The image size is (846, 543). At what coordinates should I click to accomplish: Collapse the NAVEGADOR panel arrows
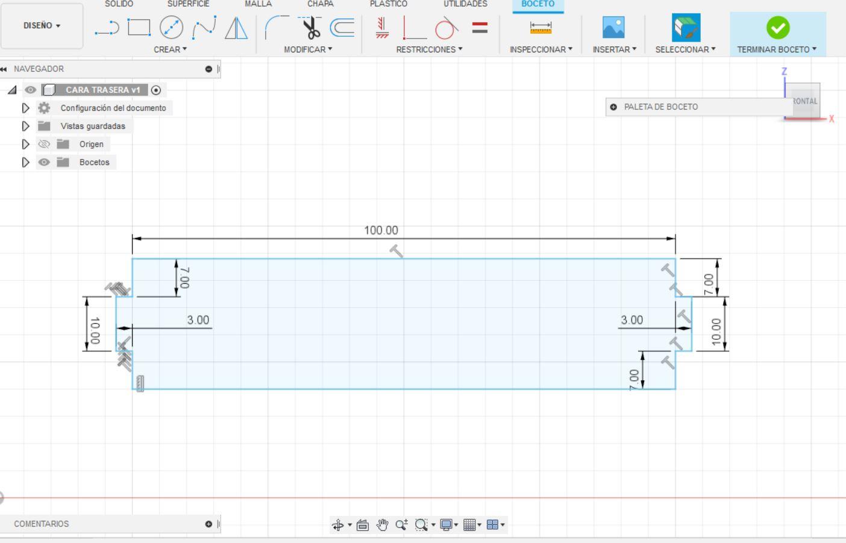(4, 69)
